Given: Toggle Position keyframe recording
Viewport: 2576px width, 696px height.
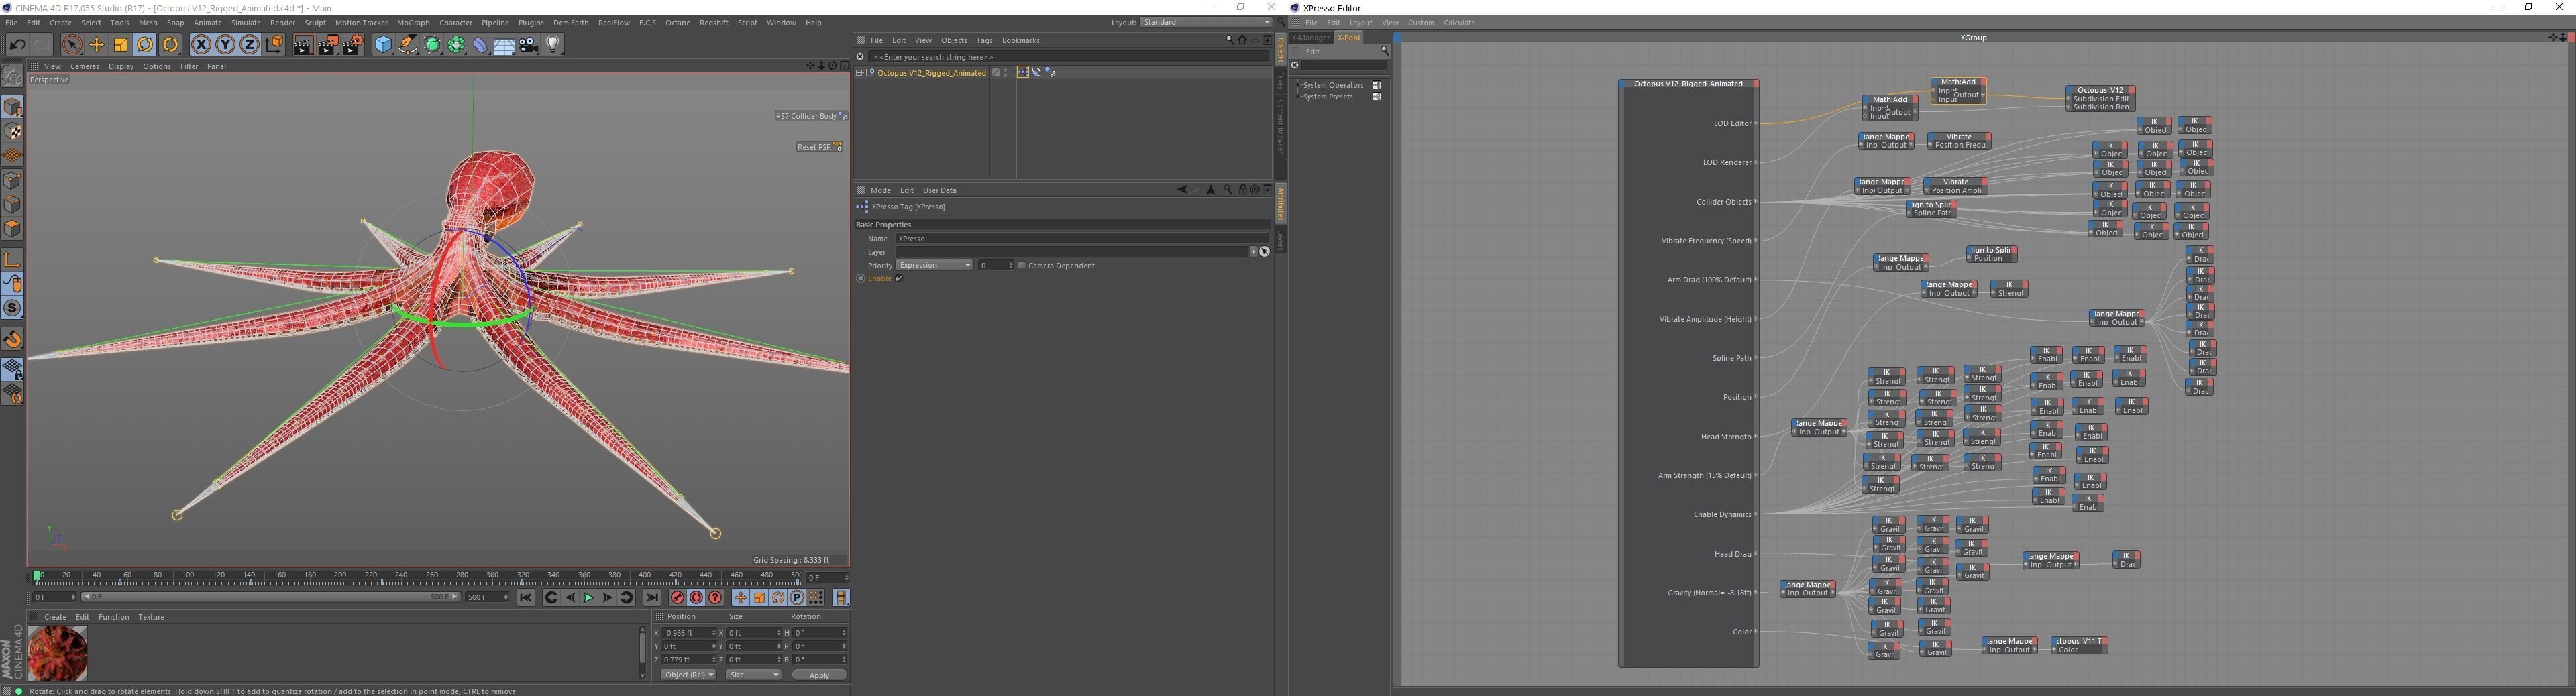Looking at the screenshot, I should tap(741, 598).
